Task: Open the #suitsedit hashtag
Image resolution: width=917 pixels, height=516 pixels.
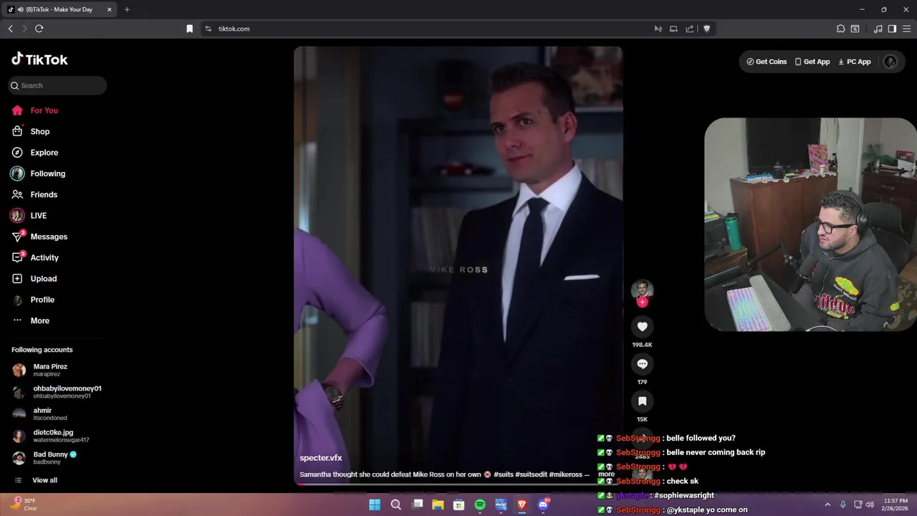Action: coord(532,474)
